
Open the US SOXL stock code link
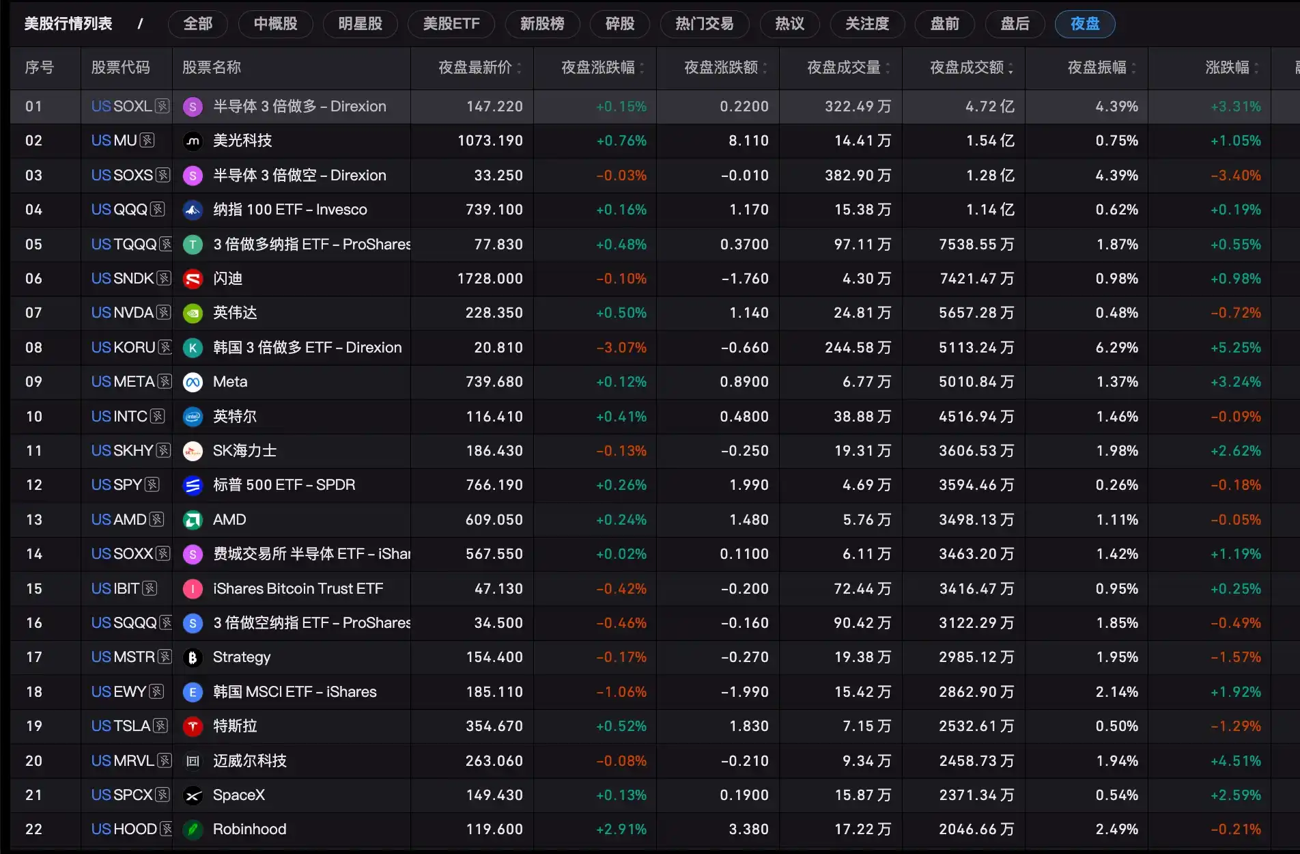click(x=122, y=107)
